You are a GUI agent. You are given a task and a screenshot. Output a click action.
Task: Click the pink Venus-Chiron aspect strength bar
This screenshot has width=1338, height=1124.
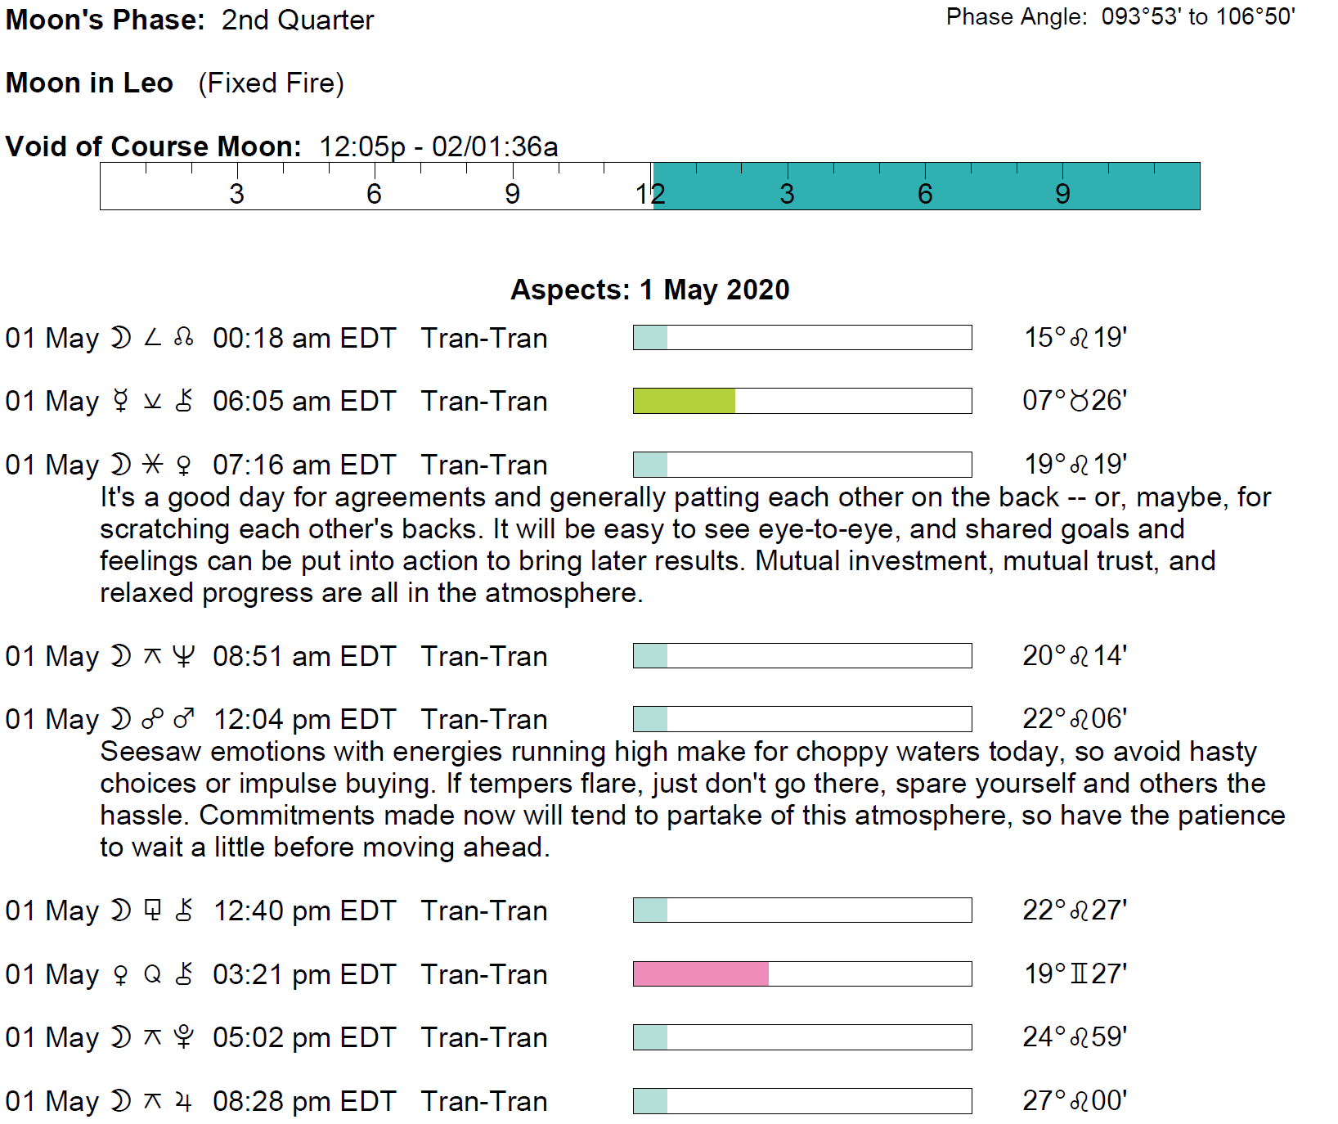click(700, 973)
